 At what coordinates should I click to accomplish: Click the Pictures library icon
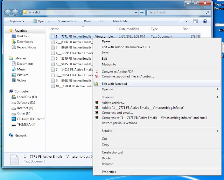tap(14, 75)
